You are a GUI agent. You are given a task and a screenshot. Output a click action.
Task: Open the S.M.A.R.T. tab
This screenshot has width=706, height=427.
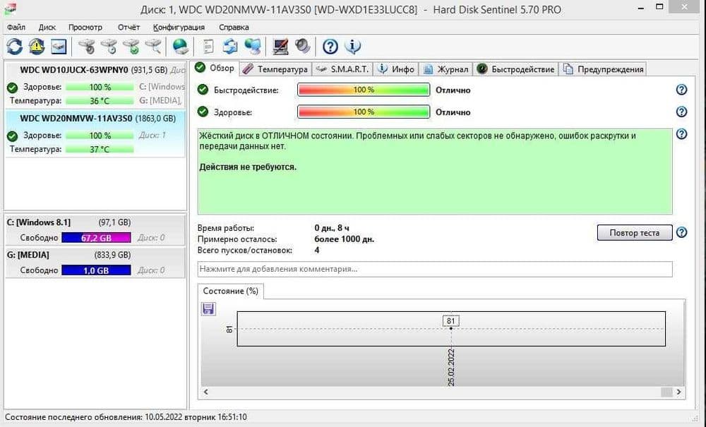coord(342,69)
